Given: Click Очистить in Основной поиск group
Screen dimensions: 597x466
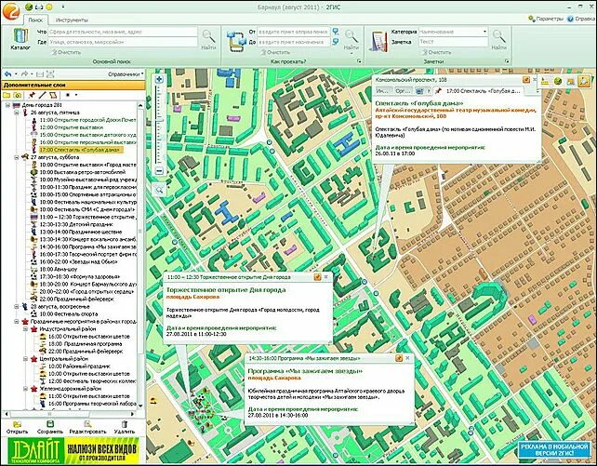Looking at the screenshot, I should coord(66,52).
